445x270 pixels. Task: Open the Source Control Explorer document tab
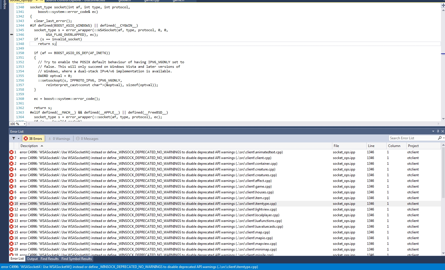[76, 1]
